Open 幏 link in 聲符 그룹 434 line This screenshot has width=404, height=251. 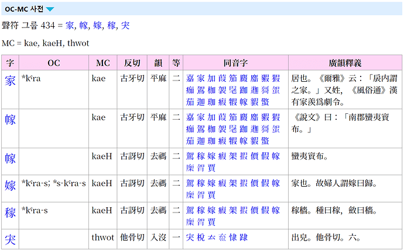click(x=84, y=26)
